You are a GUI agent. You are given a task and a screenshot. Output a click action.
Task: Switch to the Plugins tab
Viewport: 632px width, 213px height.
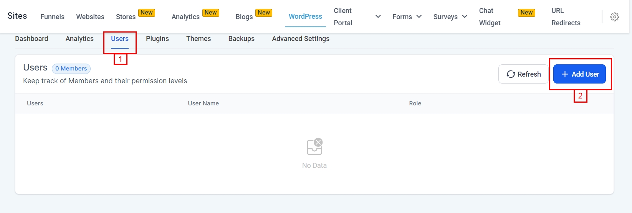click(x=157, y=39)
